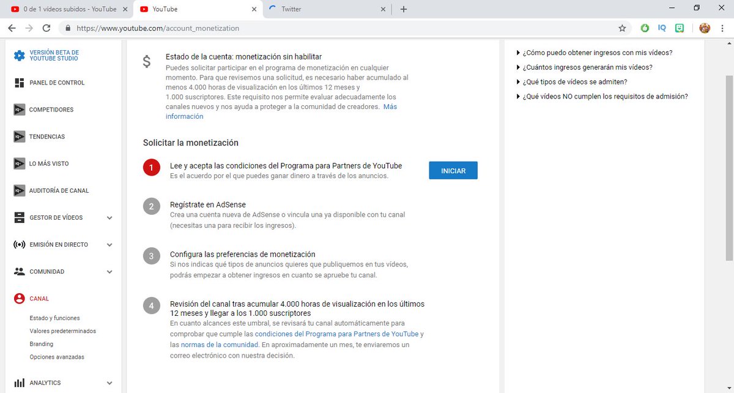
Task: Open Opciones avanzadas submenu item
Action: click(57, 357)
